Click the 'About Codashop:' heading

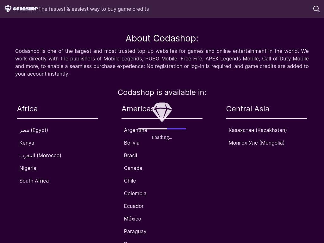tap(162, 38)
